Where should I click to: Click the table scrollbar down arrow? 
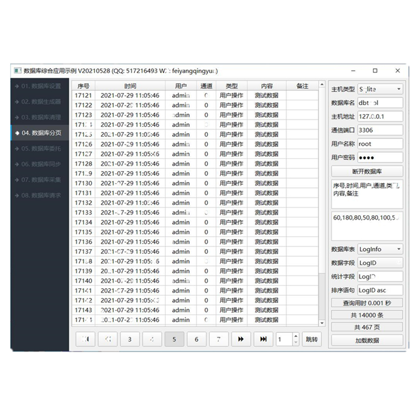322,323
